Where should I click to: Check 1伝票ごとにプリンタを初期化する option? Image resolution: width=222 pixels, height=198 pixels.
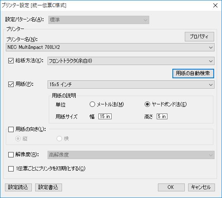point(11,169)
